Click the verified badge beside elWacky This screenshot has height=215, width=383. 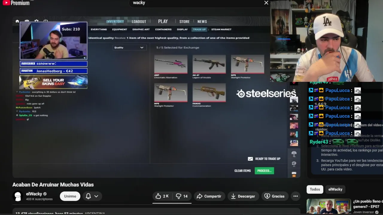point(45,194)
